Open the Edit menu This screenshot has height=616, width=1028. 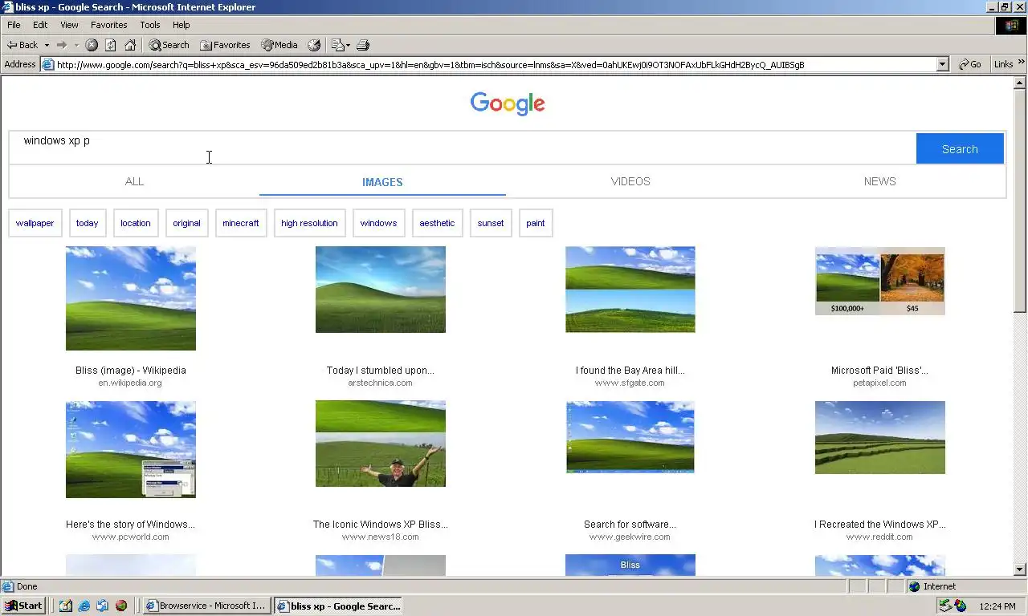click(40, 25)
